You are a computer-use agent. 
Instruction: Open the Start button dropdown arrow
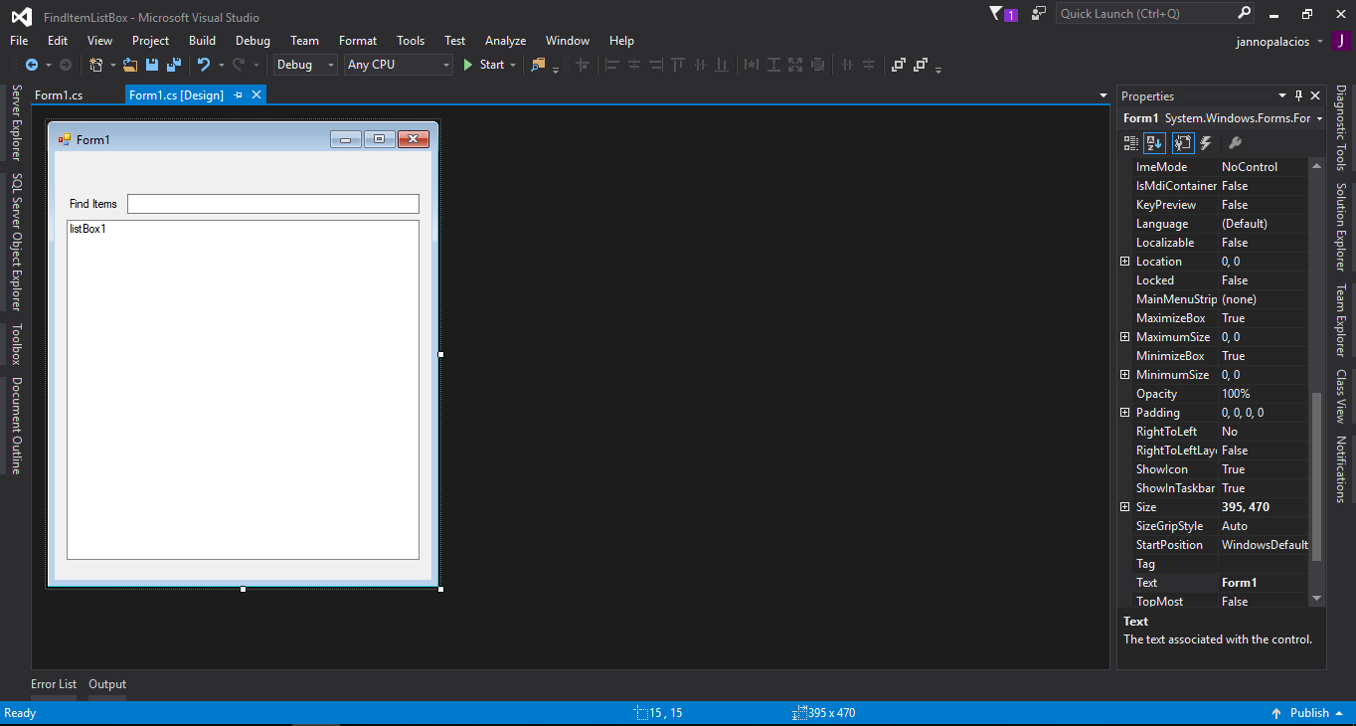[513, 65]
